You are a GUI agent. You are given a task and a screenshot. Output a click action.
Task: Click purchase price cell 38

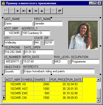tap(58, 98)
